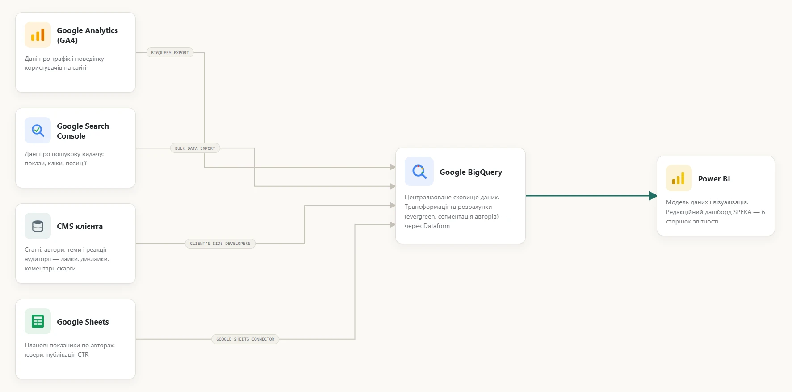Click the 'Планові показники по авторах' description
Screen dimensions: 792x392
tap(70, 350)
